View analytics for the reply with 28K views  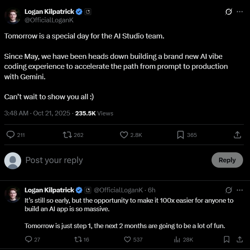177,239
